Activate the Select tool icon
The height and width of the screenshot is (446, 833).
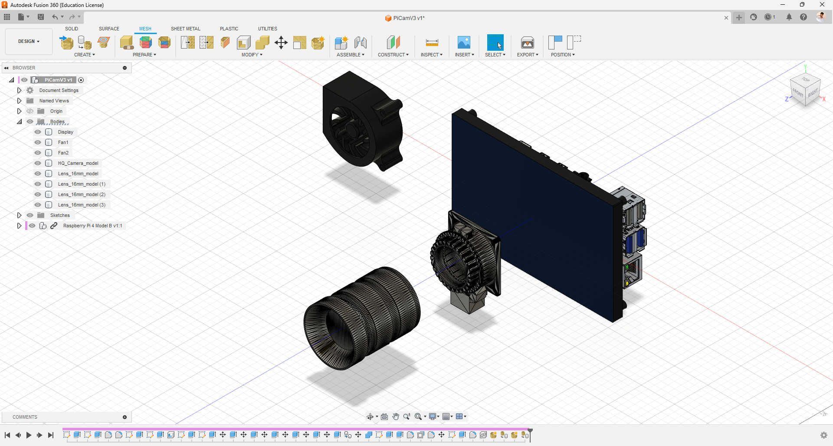click(x=495, y=43)
